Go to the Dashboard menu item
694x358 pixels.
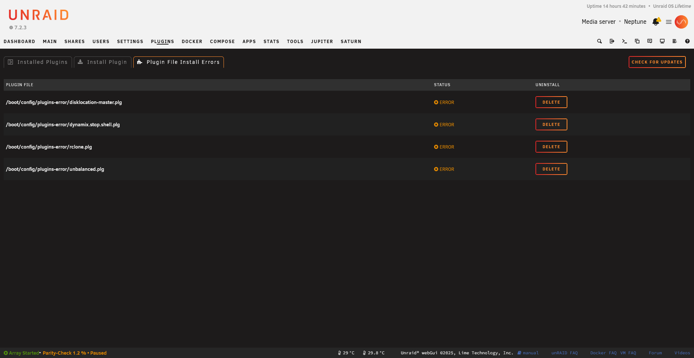(19, 42)
